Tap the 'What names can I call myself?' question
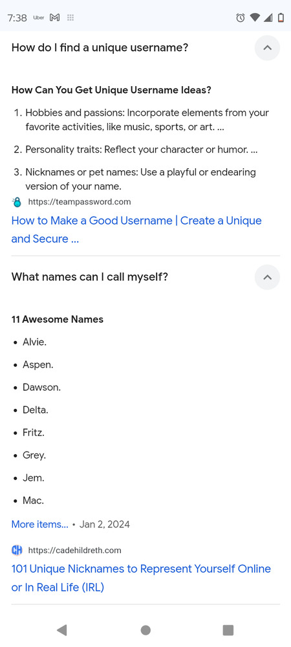Viewport: 291px width, 647px height. (90, 277)
